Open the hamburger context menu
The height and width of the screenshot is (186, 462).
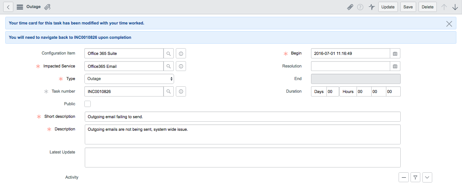coord(20,7)
